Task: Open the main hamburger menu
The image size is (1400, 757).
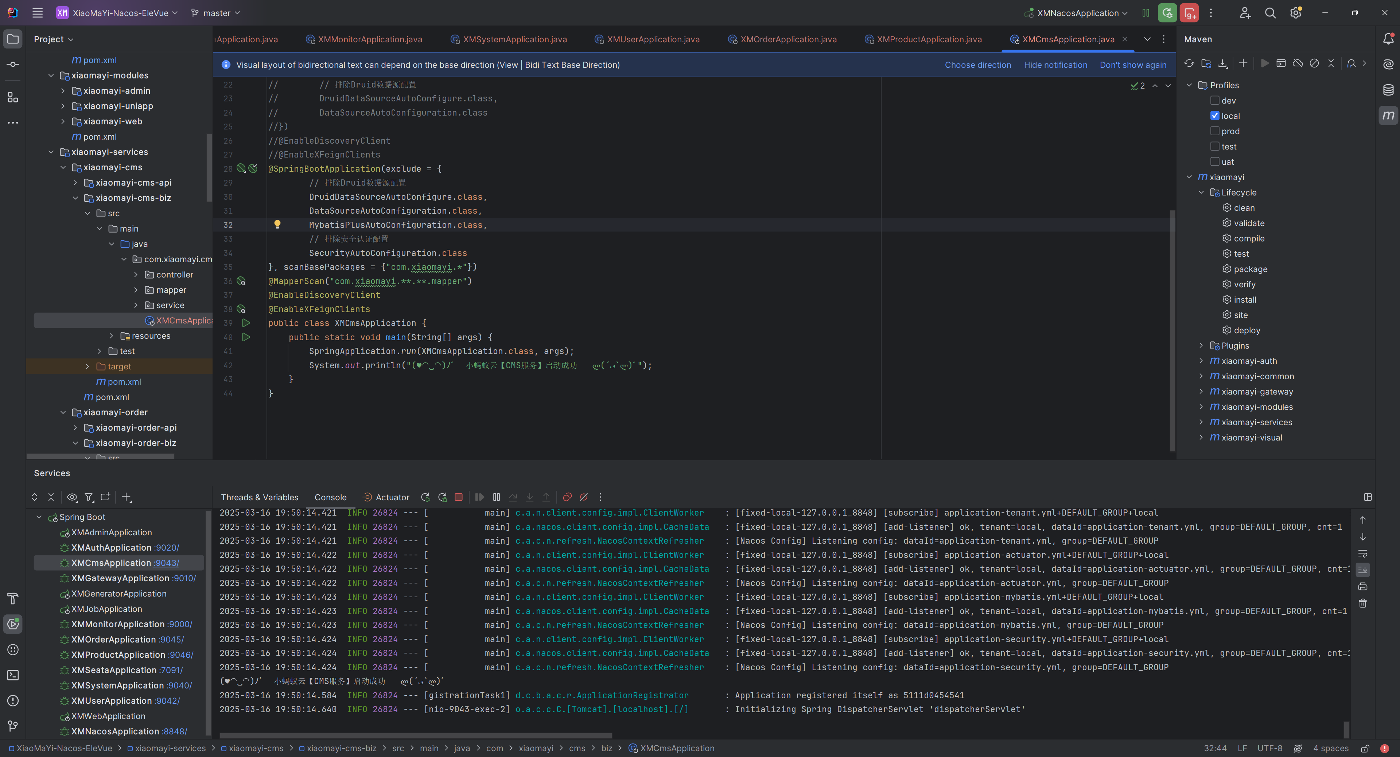Action: [x=38, y=13]
